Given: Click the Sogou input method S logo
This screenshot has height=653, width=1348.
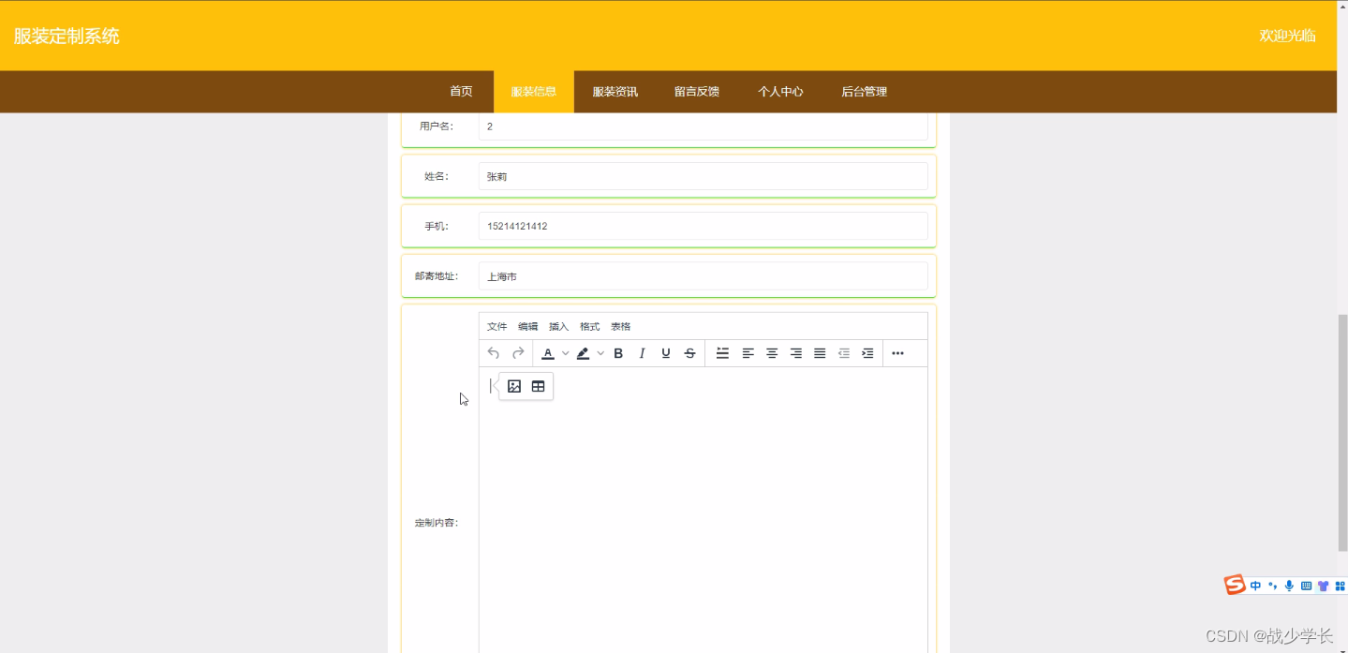Looking at the screenshot, I should click(x=1235, y=586).
